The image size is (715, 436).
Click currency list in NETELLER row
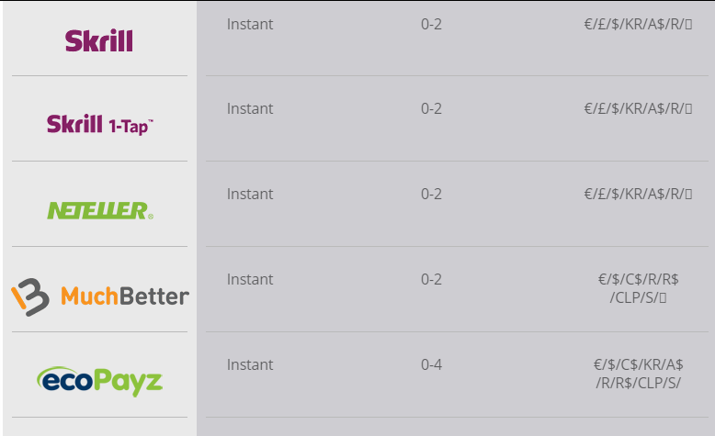(x=638, y=194)
